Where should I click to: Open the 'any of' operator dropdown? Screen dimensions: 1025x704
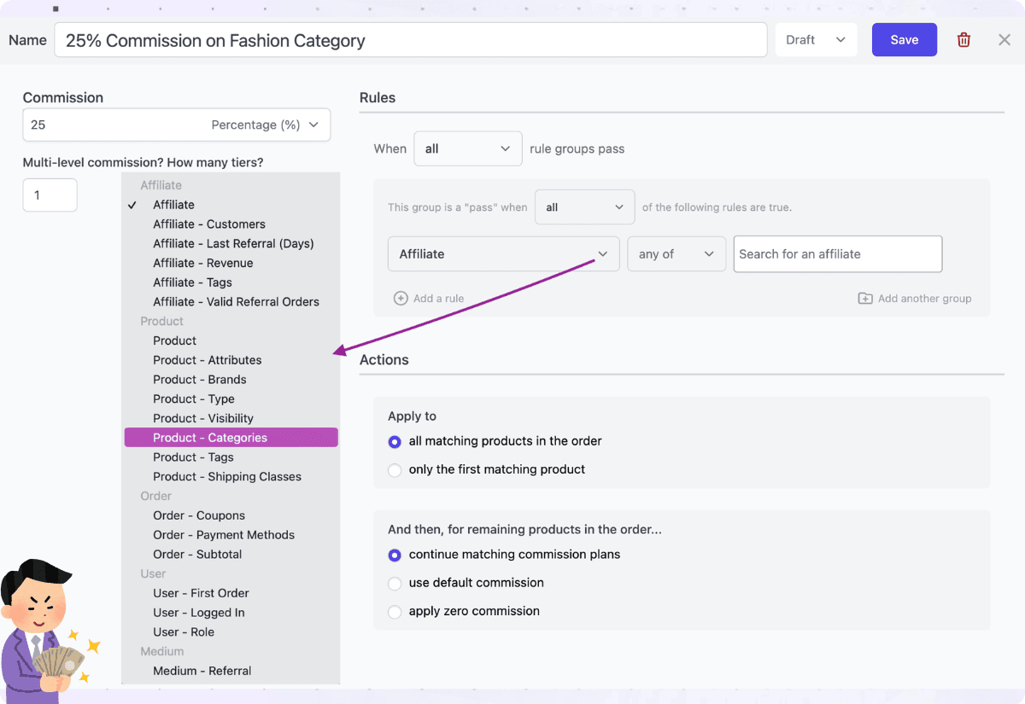(x=676, y=253)
